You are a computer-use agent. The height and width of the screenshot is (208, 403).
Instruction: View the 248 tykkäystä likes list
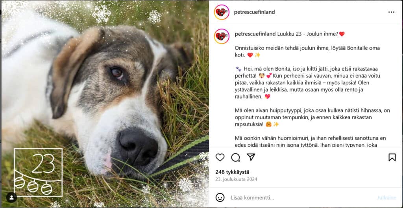click(x=232, y=172)
